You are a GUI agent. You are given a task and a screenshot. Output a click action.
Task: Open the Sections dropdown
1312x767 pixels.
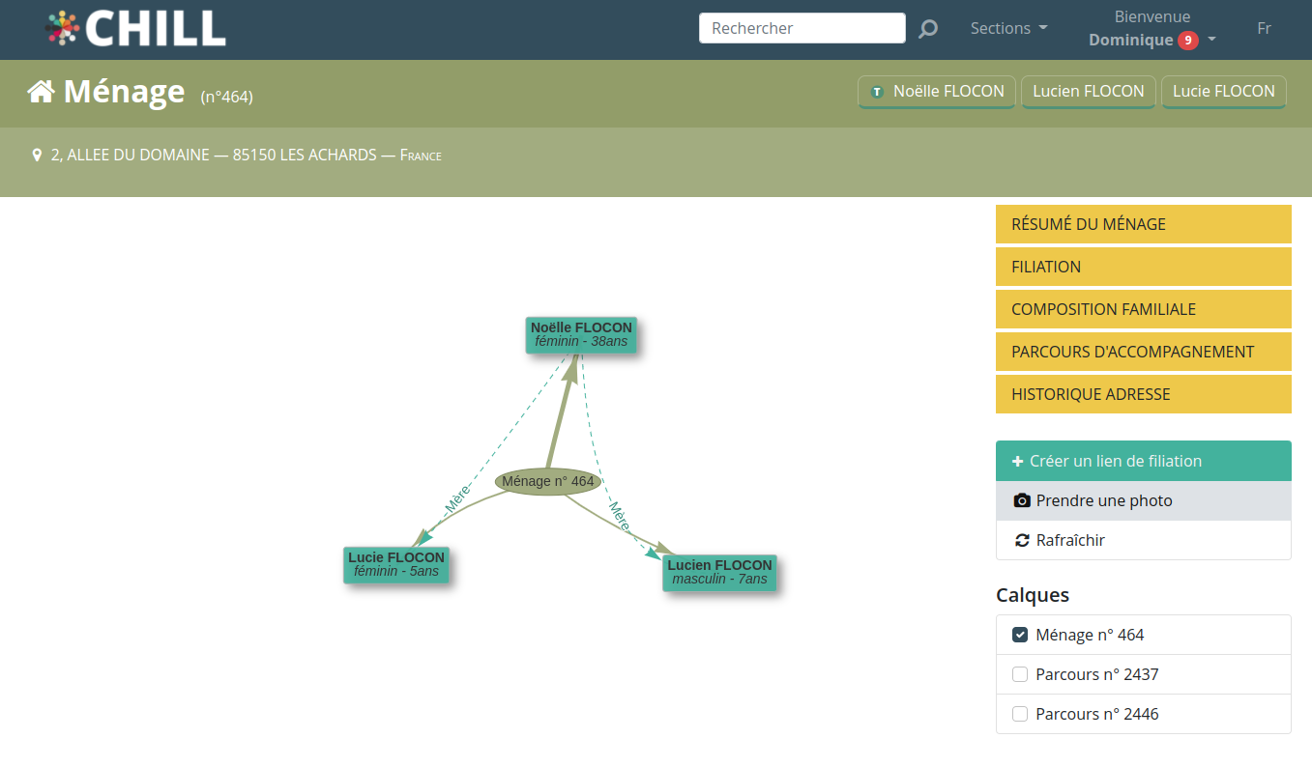click(x=1008, y=29)
